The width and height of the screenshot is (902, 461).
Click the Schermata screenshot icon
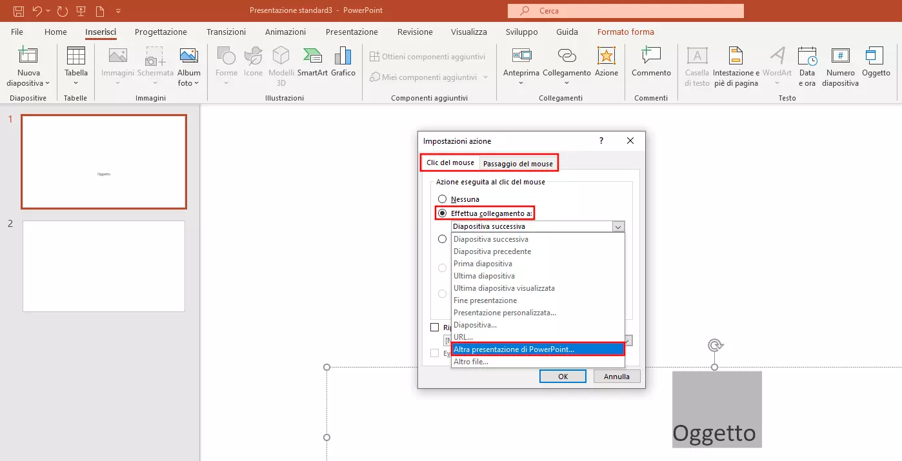[x=155, y=56]
